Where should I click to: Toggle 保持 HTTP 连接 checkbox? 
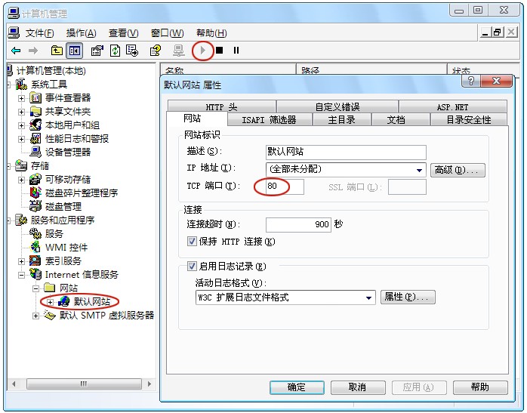tap(192, 242)
